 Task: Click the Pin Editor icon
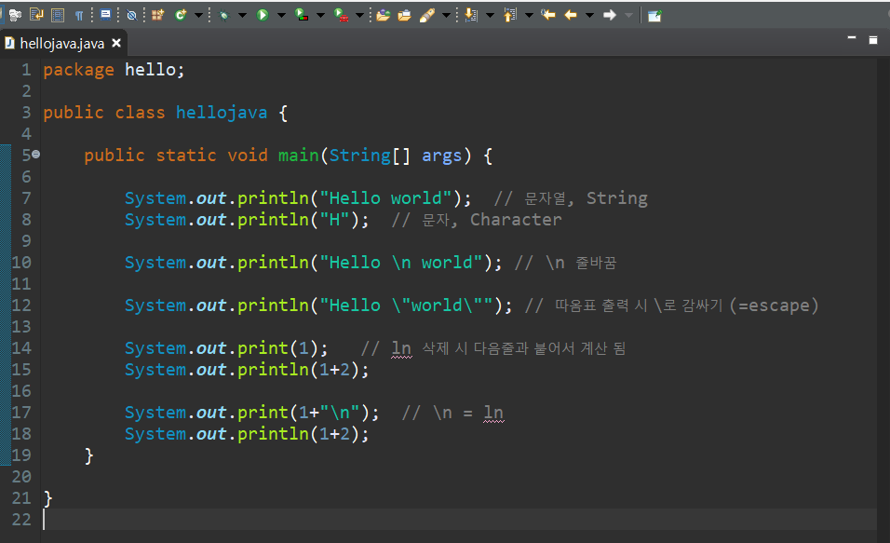point(654,15)
